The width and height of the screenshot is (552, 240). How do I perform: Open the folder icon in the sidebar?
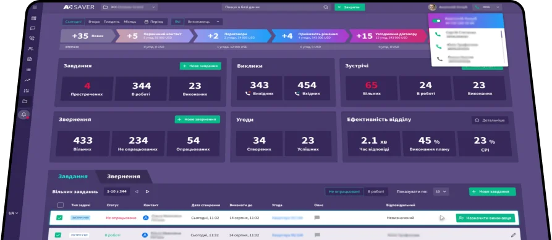25,101
